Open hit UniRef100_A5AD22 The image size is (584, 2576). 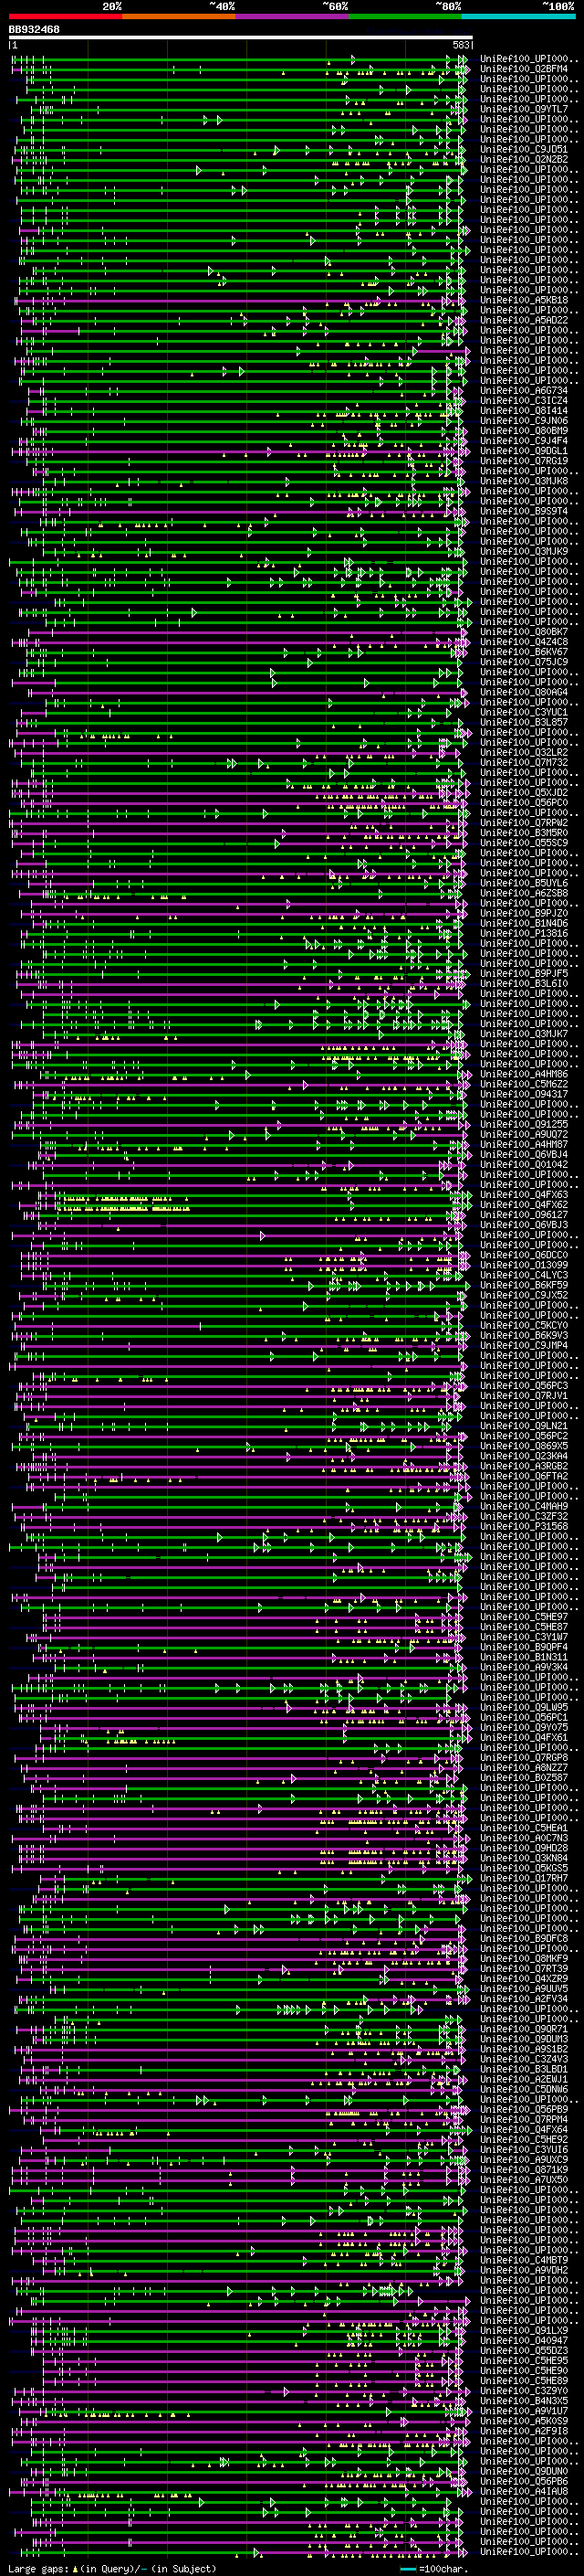pyautogui.click(x=524, y=320)
